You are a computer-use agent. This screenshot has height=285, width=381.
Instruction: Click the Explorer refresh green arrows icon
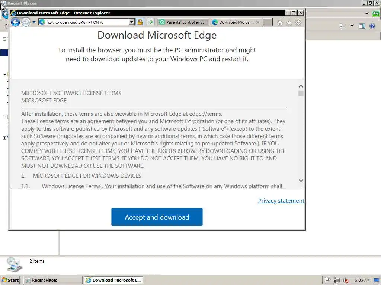[x=376, y=14]
